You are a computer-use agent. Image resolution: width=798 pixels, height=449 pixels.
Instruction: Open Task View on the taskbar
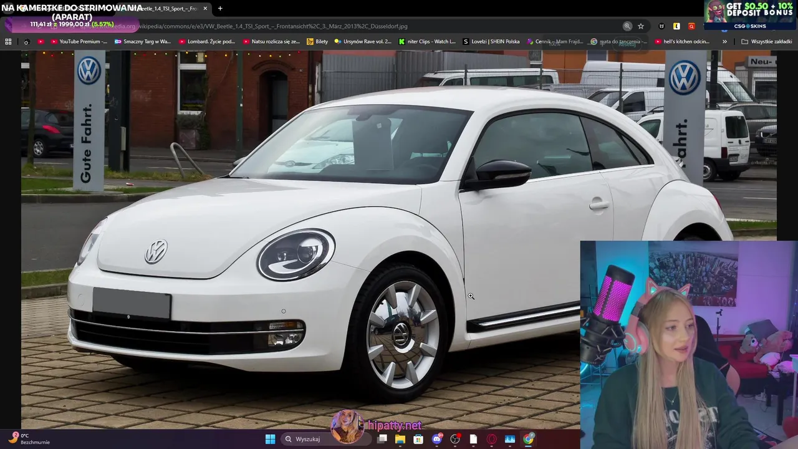point(382,439)
